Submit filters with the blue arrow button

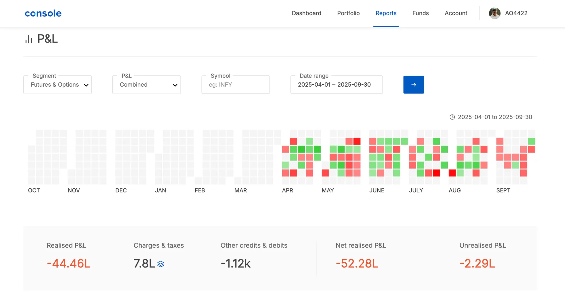[x=413, y=85]
